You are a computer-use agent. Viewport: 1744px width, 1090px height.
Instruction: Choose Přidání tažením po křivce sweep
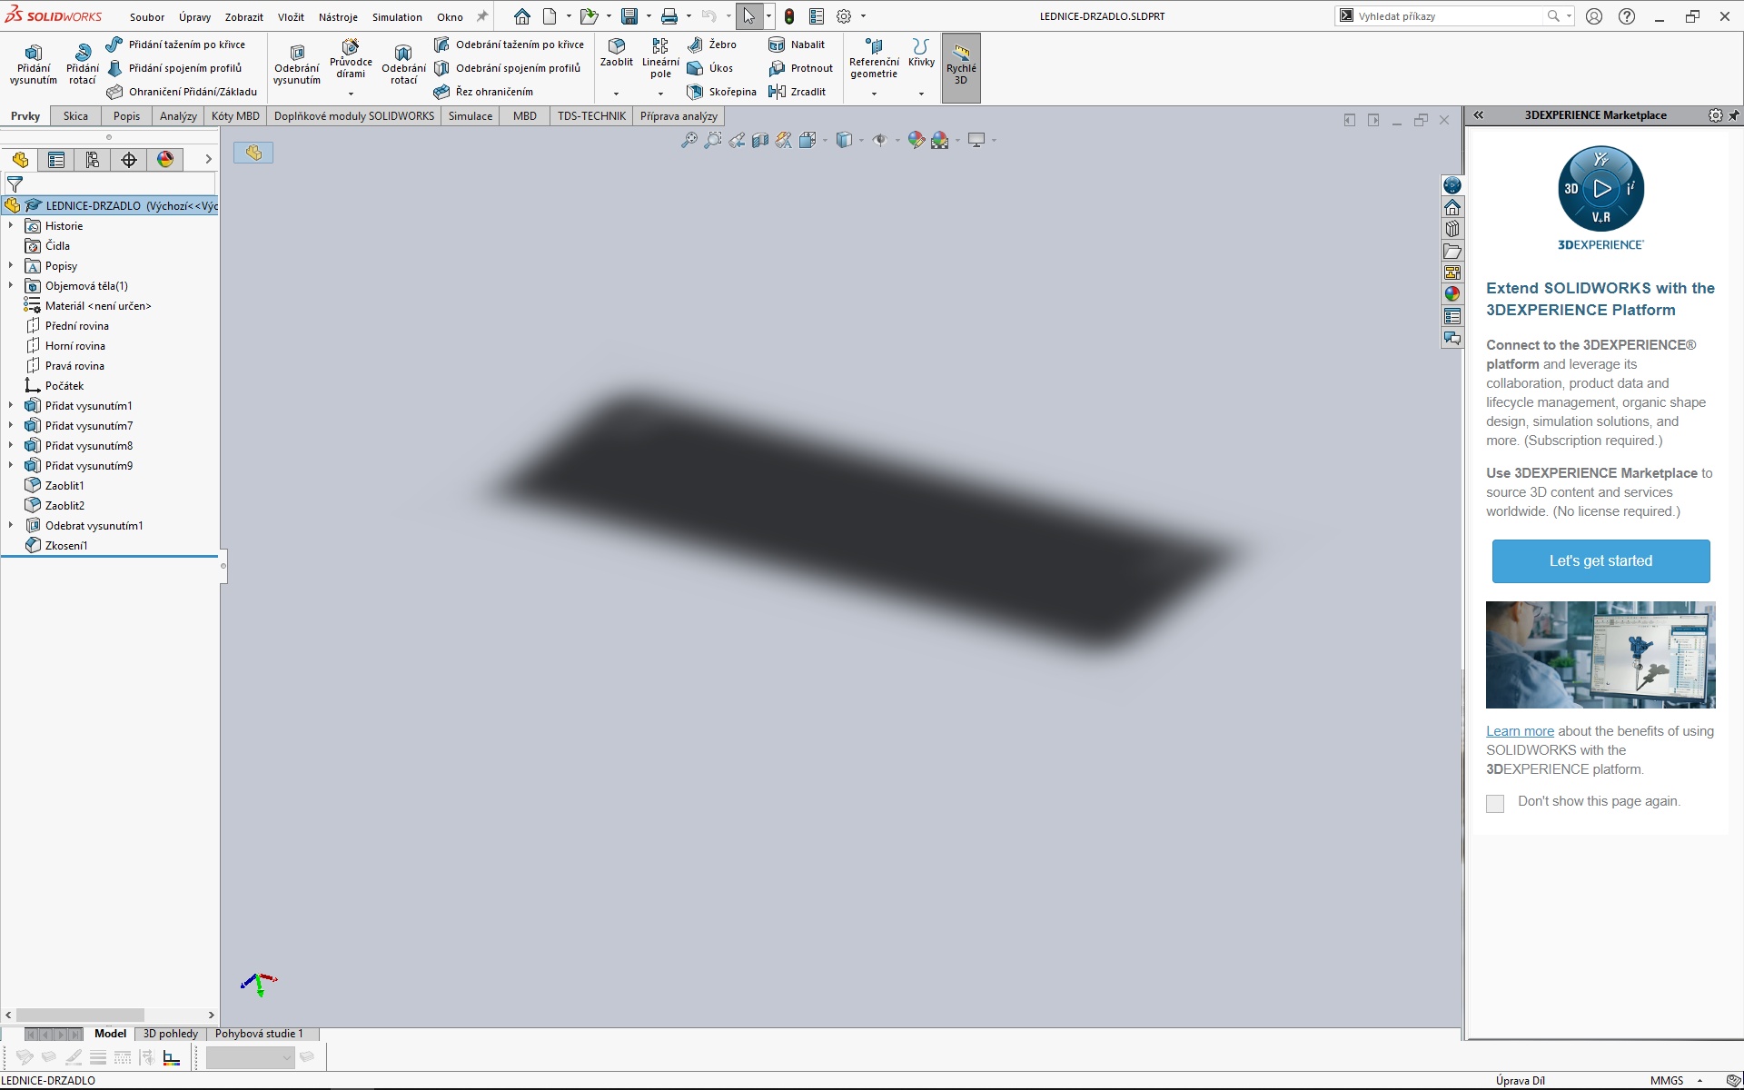[x=176, y=45]
